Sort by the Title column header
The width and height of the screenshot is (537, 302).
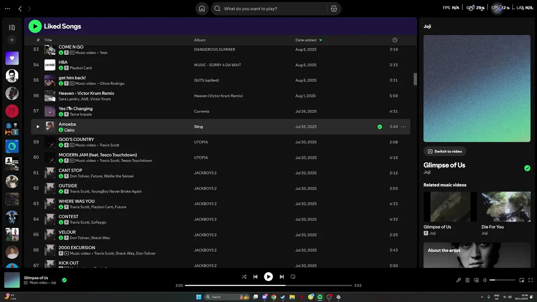[48, 40]
